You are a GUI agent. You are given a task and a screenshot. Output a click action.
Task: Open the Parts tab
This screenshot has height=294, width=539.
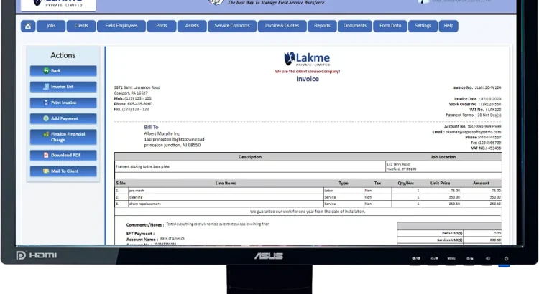[162, 26]
